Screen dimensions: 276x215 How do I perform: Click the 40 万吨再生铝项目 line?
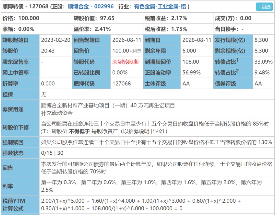108,105
